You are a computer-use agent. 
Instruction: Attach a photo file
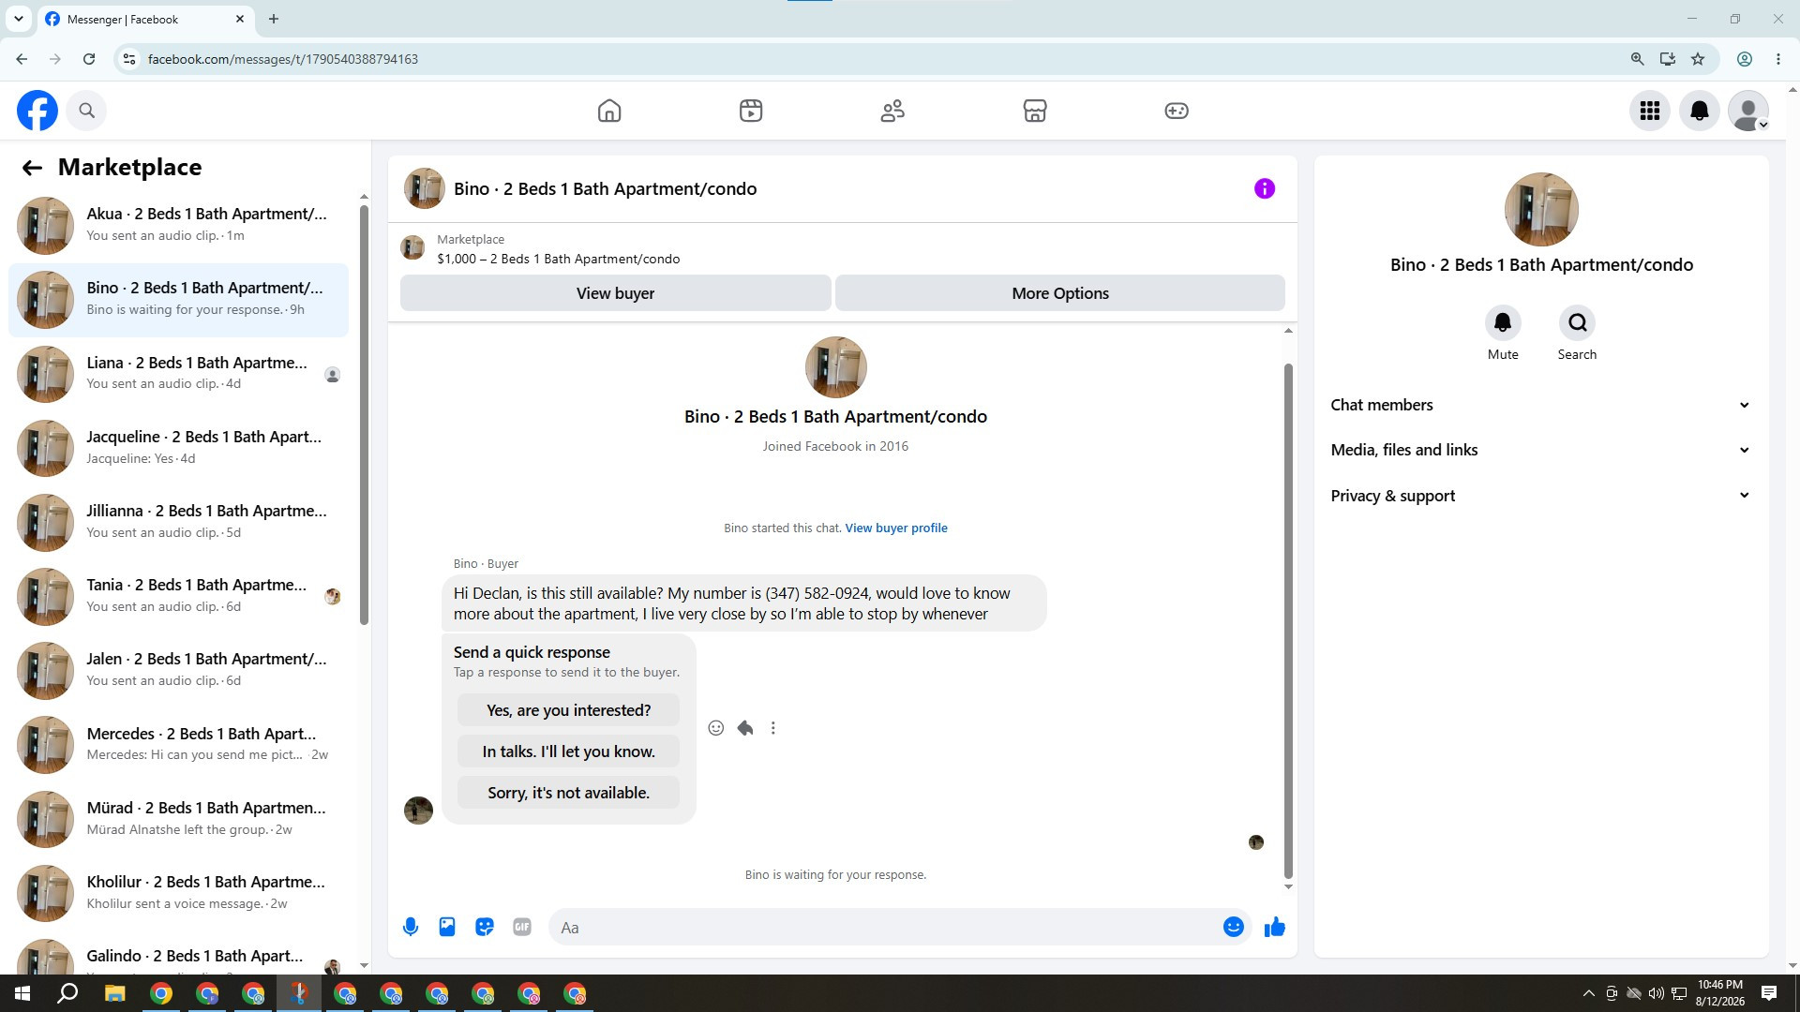click(x=447, y=928)
